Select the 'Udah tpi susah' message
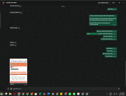Viewport: 126px width, 96px height. coord(15,28)
